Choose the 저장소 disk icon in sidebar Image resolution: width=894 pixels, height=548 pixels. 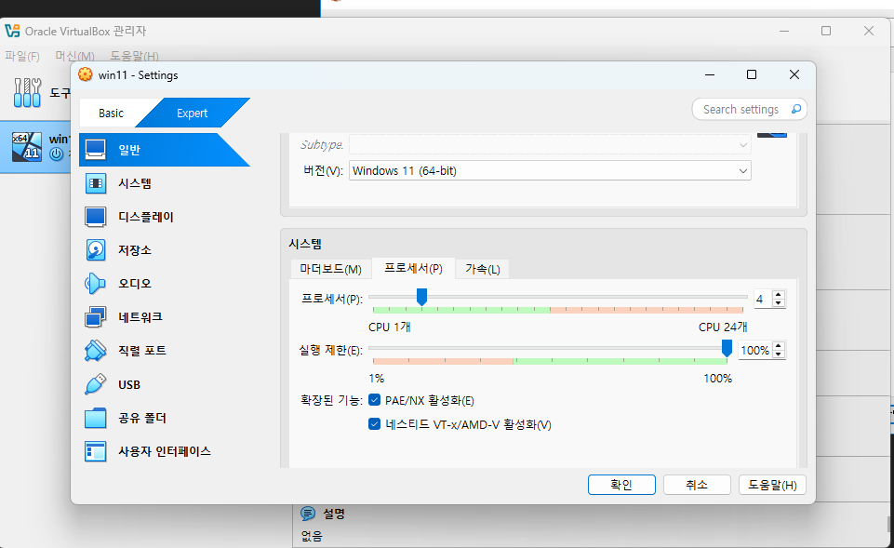point(95,249)
